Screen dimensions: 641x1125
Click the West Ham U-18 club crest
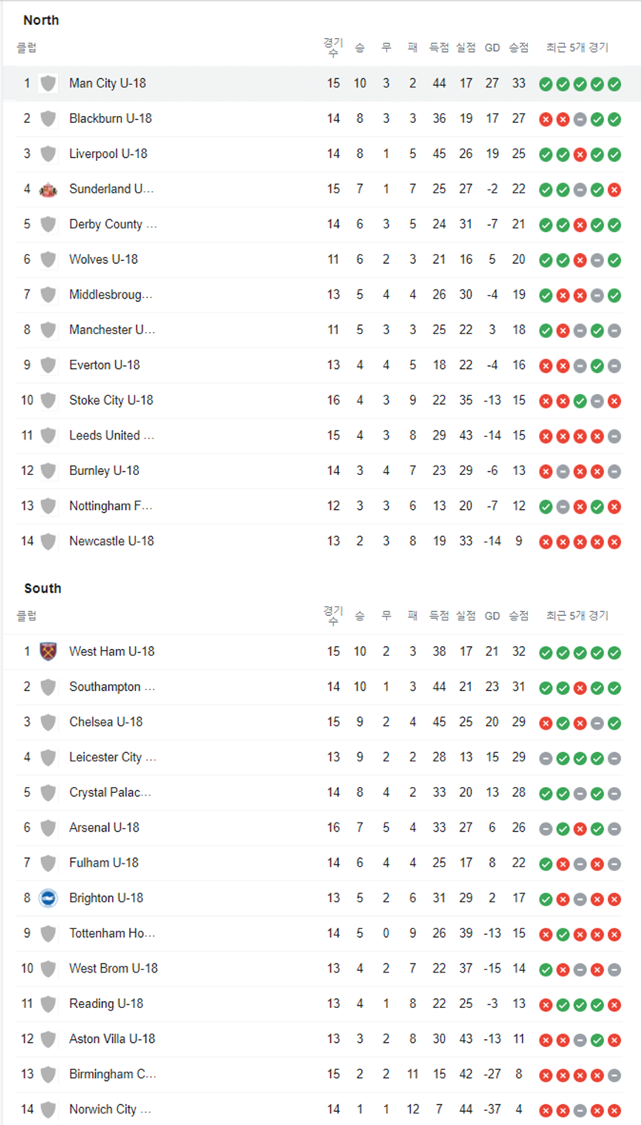pyautogui.click(x=48, y=651)
